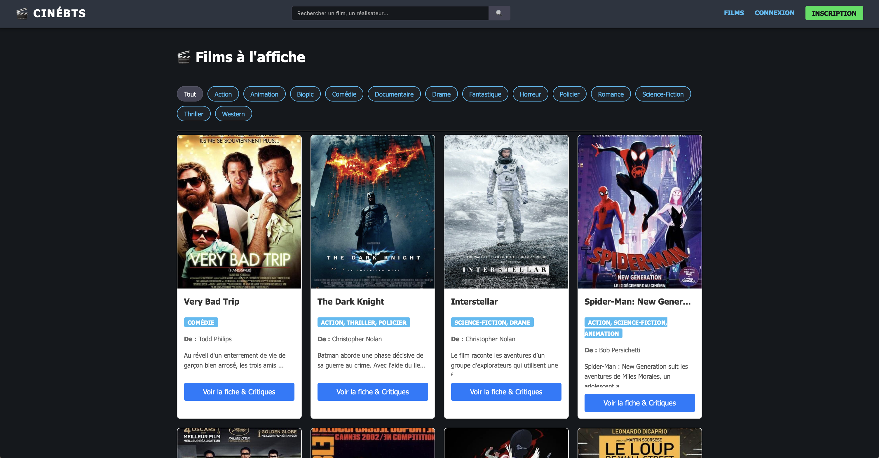Open the Films navigation link

[x=734, y=13]
